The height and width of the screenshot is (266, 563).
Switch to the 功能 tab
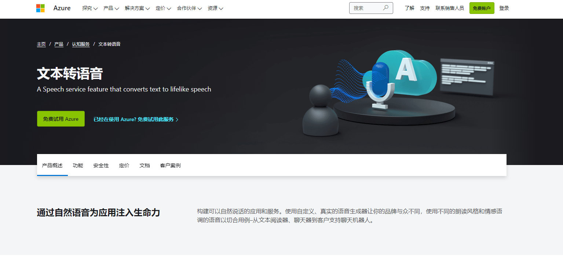[x=78, y=165]
